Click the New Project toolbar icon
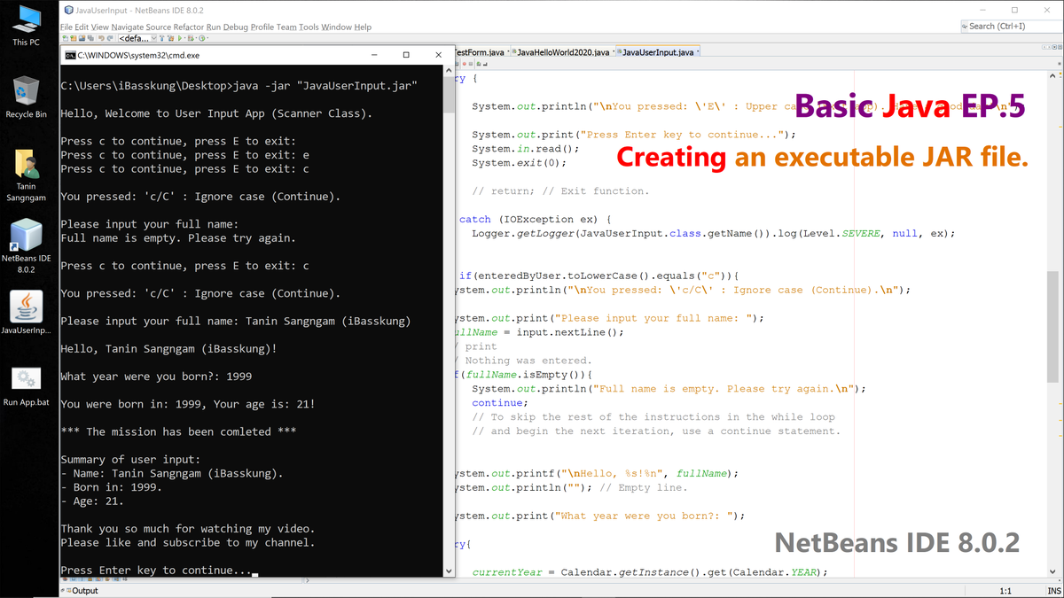This screenshot has height=598, width=1064. (73, 38)
